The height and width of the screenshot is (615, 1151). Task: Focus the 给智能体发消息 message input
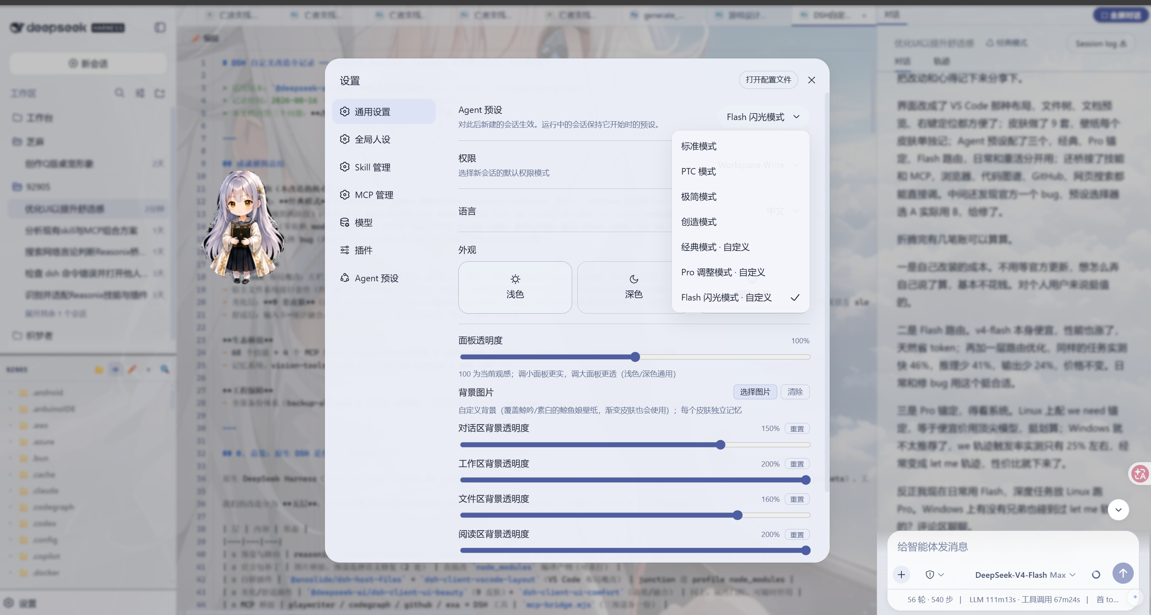pyautogui.click(x=1012, y=547)
